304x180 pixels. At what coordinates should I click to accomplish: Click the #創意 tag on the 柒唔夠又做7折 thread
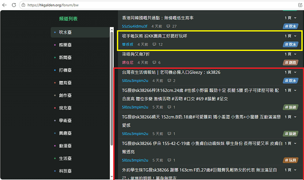point(290,62)
